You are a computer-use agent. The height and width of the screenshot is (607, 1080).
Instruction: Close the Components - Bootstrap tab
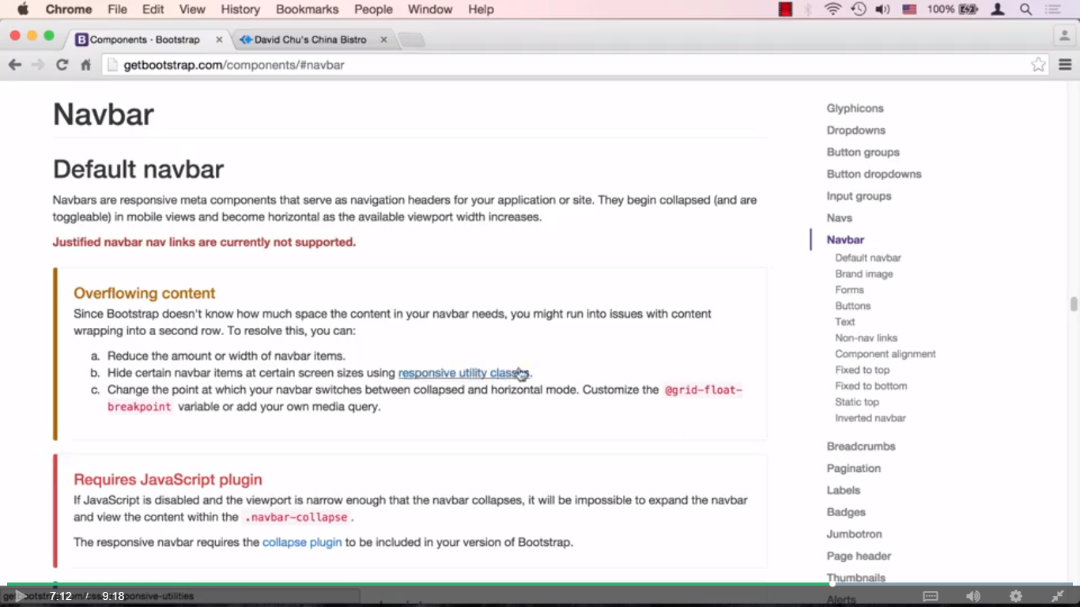217,40
